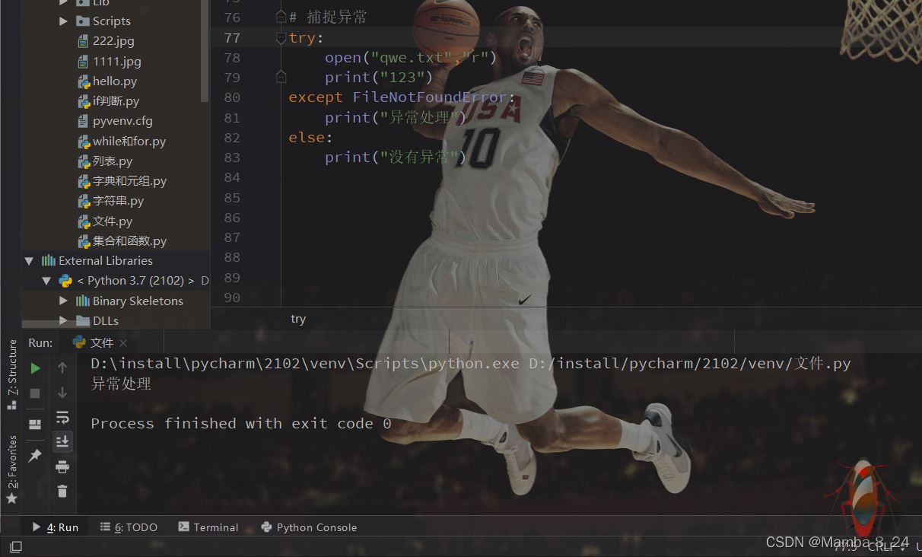Click the 'try' breadcrumb below editor

coord(298,319)
